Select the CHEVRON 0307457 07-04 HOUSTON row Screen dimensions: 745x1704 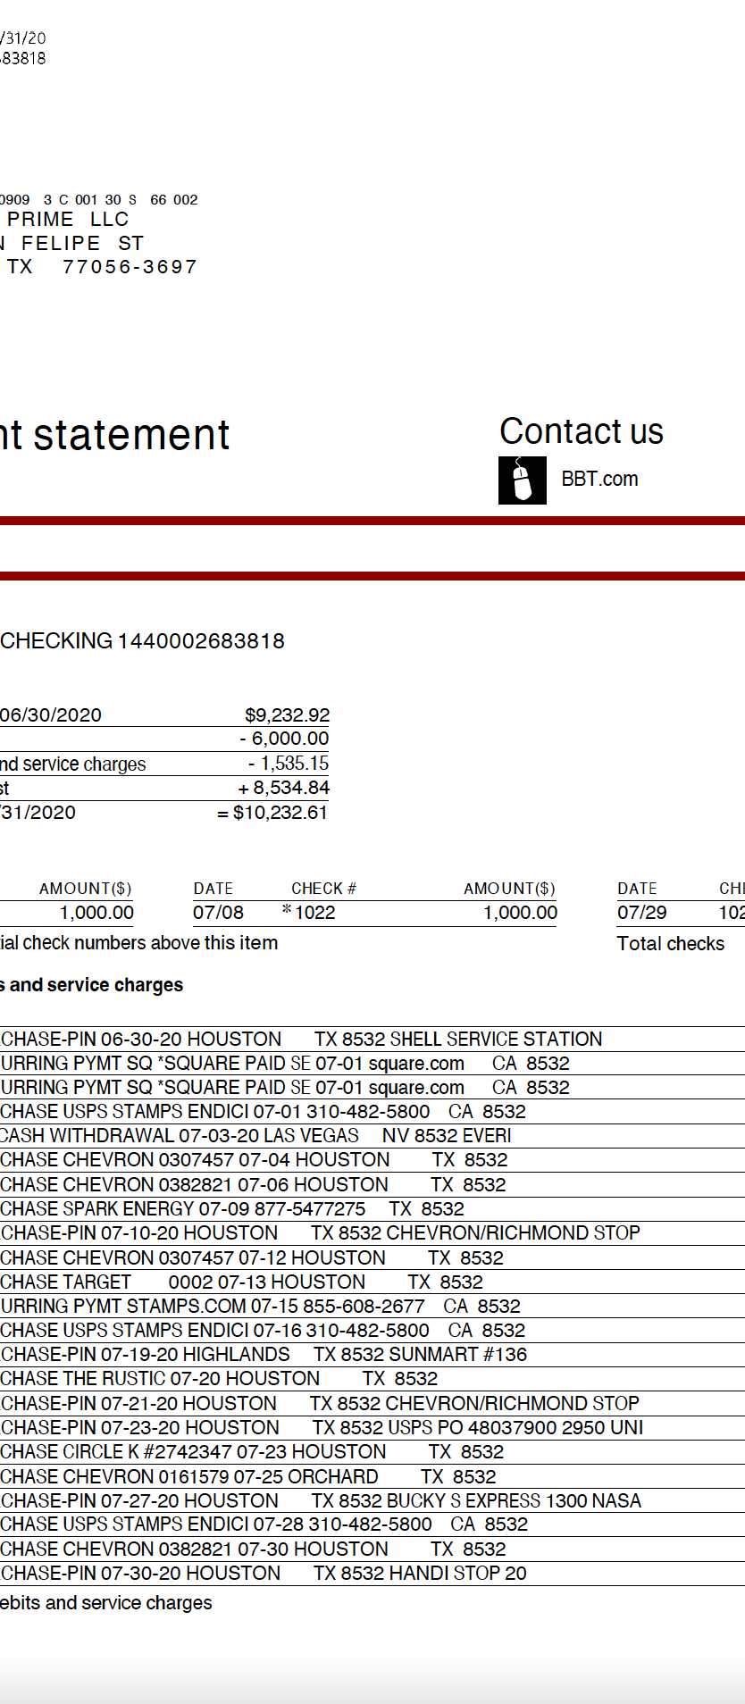coord(372,1160)
